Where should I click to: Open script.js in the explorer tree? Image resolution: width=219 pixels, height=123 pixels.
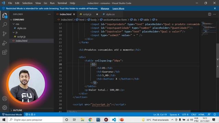coord(21,37)
